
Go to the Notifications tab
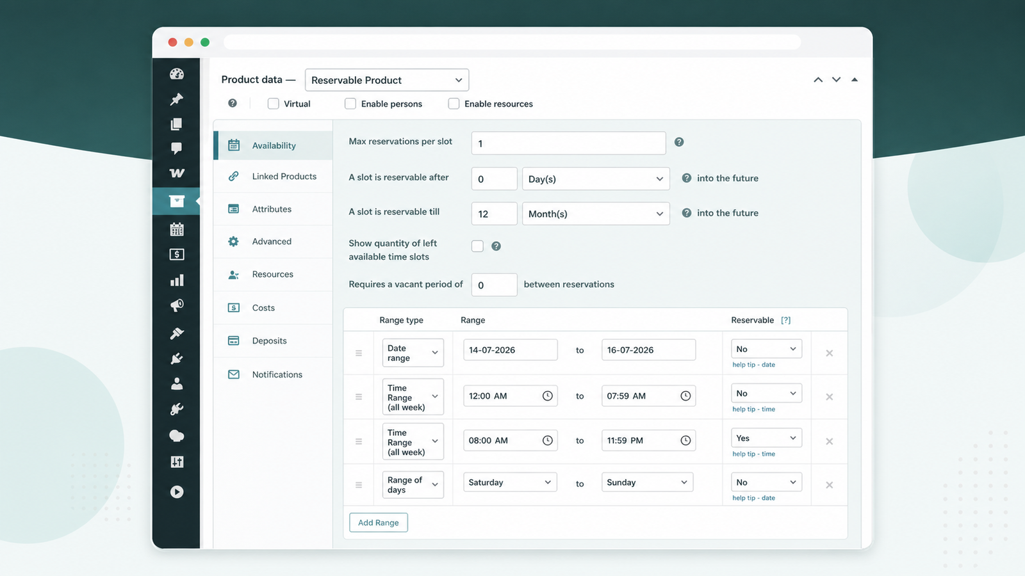coord(274,374)
